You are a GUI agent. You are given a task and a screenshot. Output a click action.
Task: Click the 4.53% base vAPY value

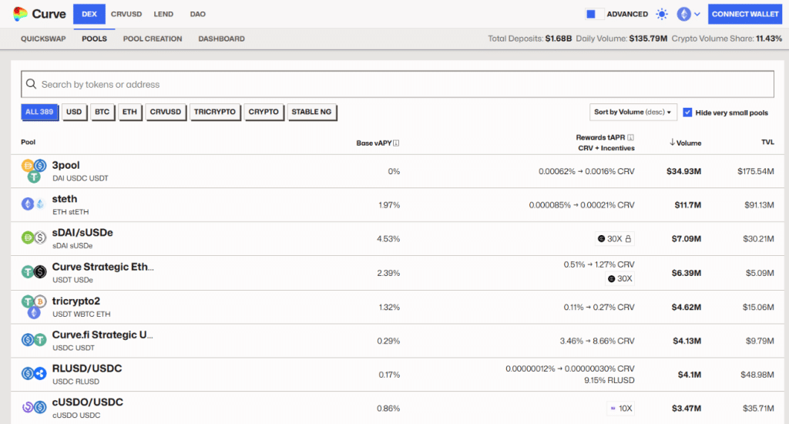coord(388,239)
